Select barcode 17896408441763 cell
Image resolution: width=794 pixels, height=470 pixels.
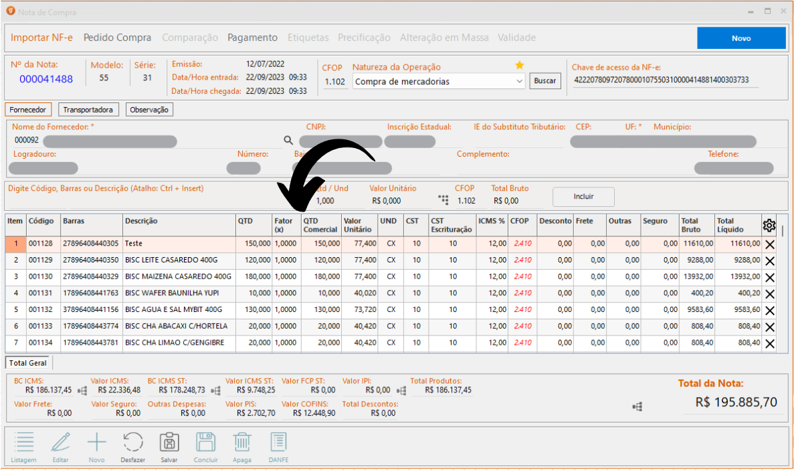(91, 293)
